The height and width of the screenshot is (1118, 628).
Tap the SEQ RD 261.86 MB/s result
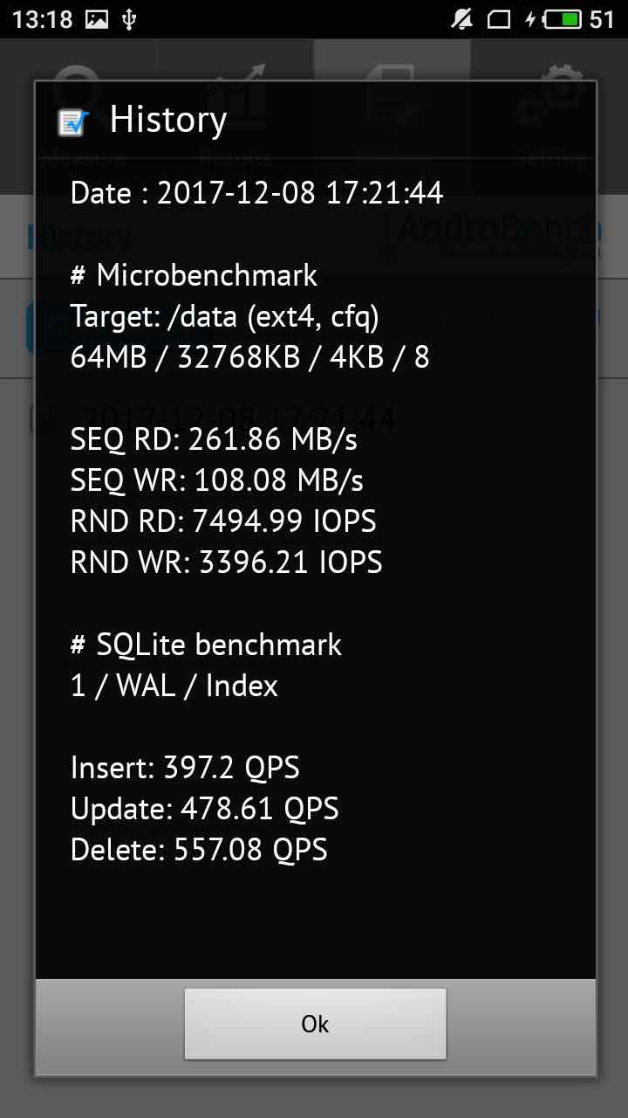click(214, 439)
